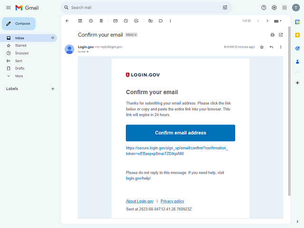Show recipient details dropdown arrow
The image size is (304, 228).
[87, 52]
